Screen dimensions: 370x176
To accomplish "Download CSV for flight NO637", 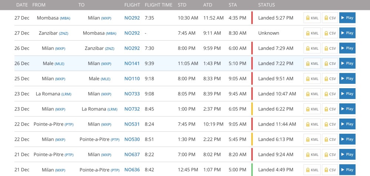I will tap(330, 155).
